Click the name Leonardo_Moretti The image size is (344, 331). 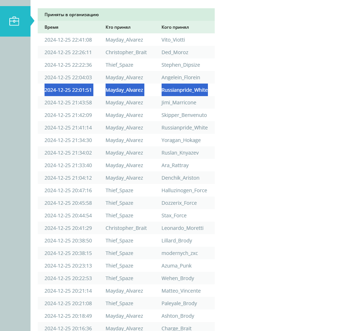tap(182, 228)
